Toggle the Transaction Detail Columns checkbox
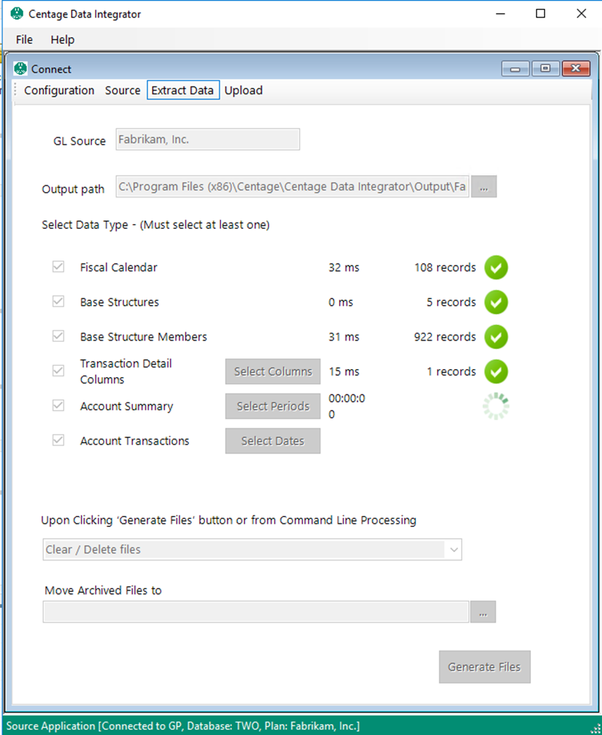 point(58,371)
